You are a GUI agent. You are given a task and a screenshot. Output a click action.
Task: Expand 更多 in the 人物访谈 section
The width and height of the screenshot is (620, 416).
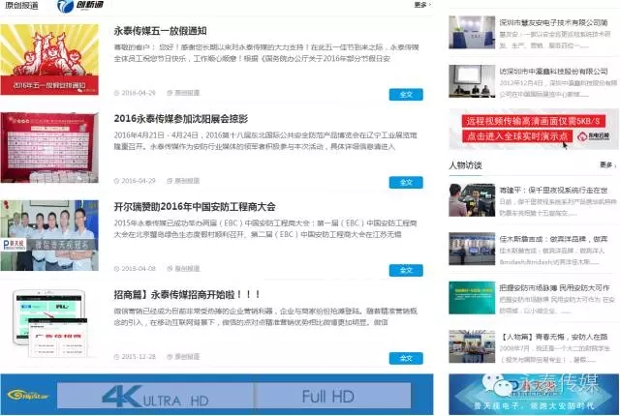point(606,165)
